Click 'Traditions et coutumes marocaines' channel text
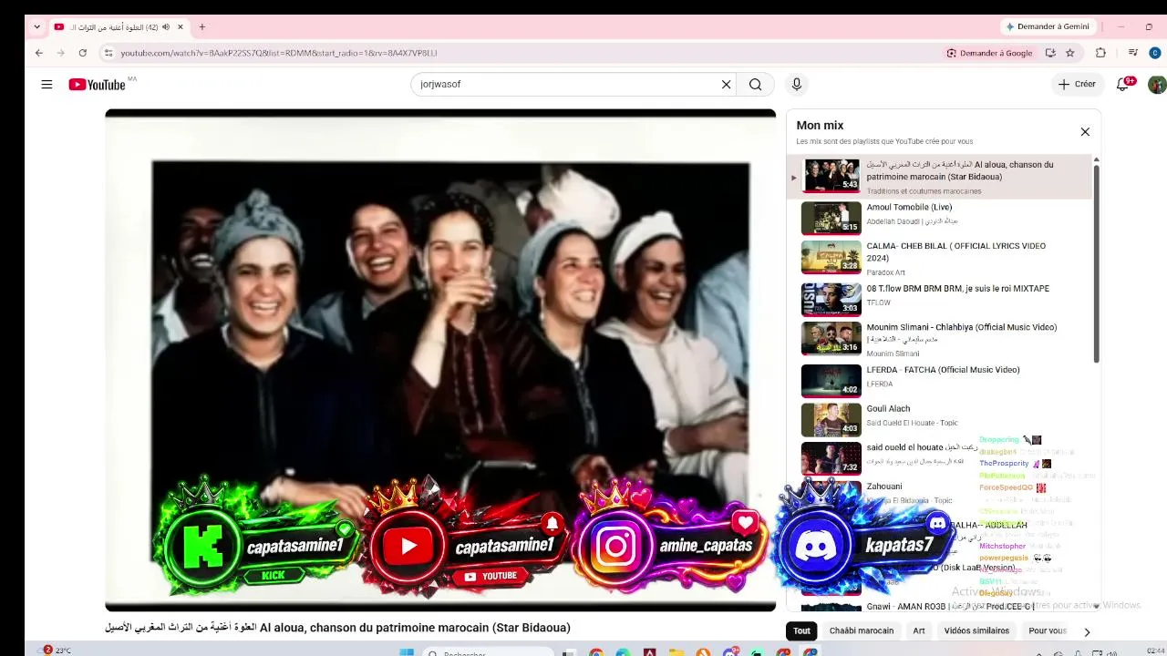1167x656 pixels. [x=924, y=191]
